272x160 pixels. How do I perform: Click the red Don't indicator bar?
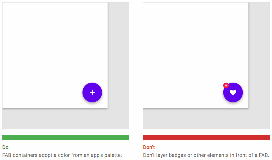pyautogui.click(x=206, y=137)
